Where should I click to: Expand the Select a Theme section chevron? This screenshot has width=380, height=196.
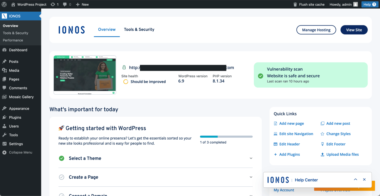[x=251, y=158]
